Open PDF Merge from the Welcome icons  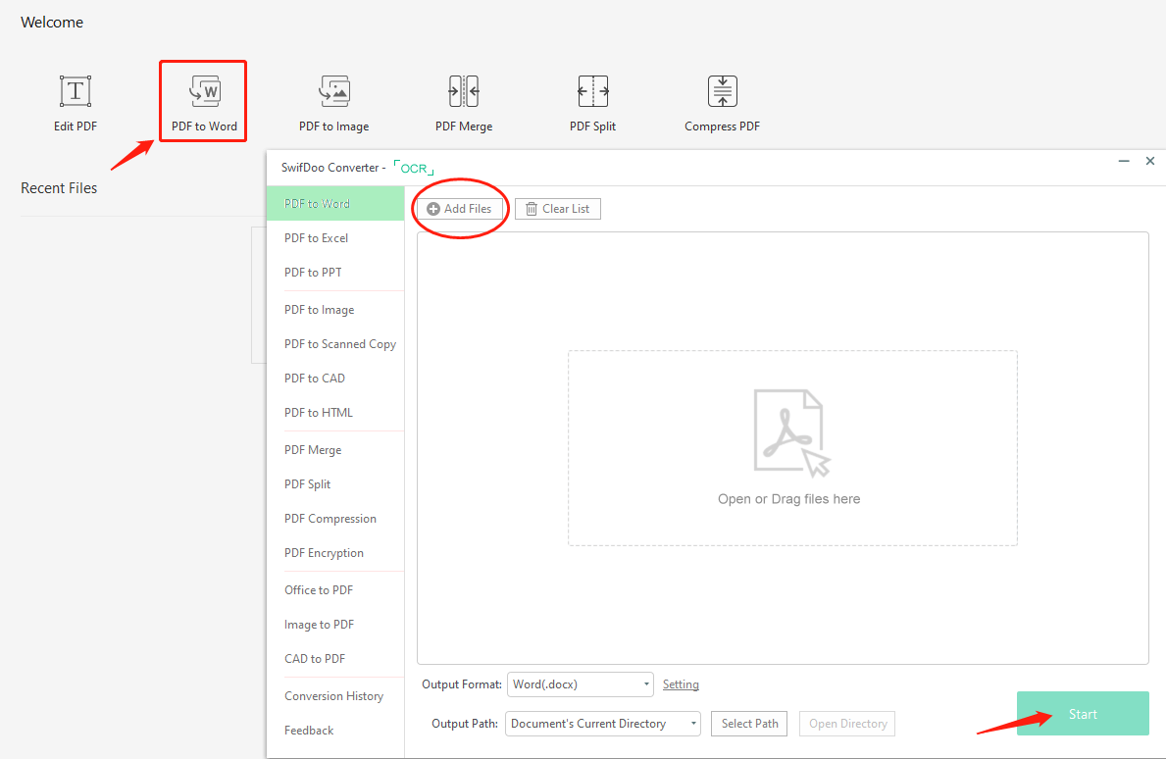[464, 103]
